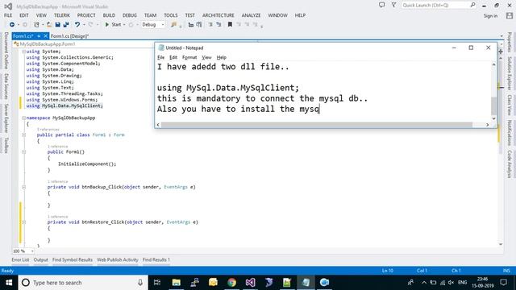This screenshot has width=516, height=290.
Task: Click the New Project toolbar icon
Action: coord(36,25)
